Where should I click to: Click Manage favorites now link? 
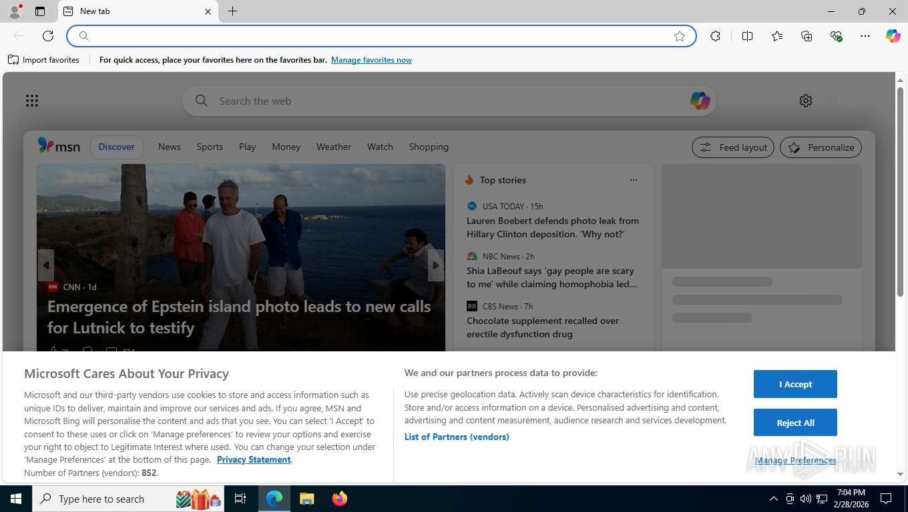[x=371, y=60]
